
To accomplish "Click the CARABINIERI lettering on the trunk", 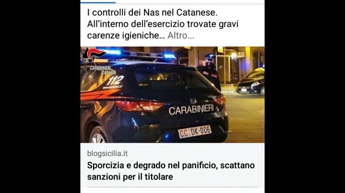I will tap(191, 109).
